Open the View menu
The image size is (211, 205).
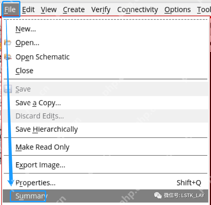click(49, 9)
